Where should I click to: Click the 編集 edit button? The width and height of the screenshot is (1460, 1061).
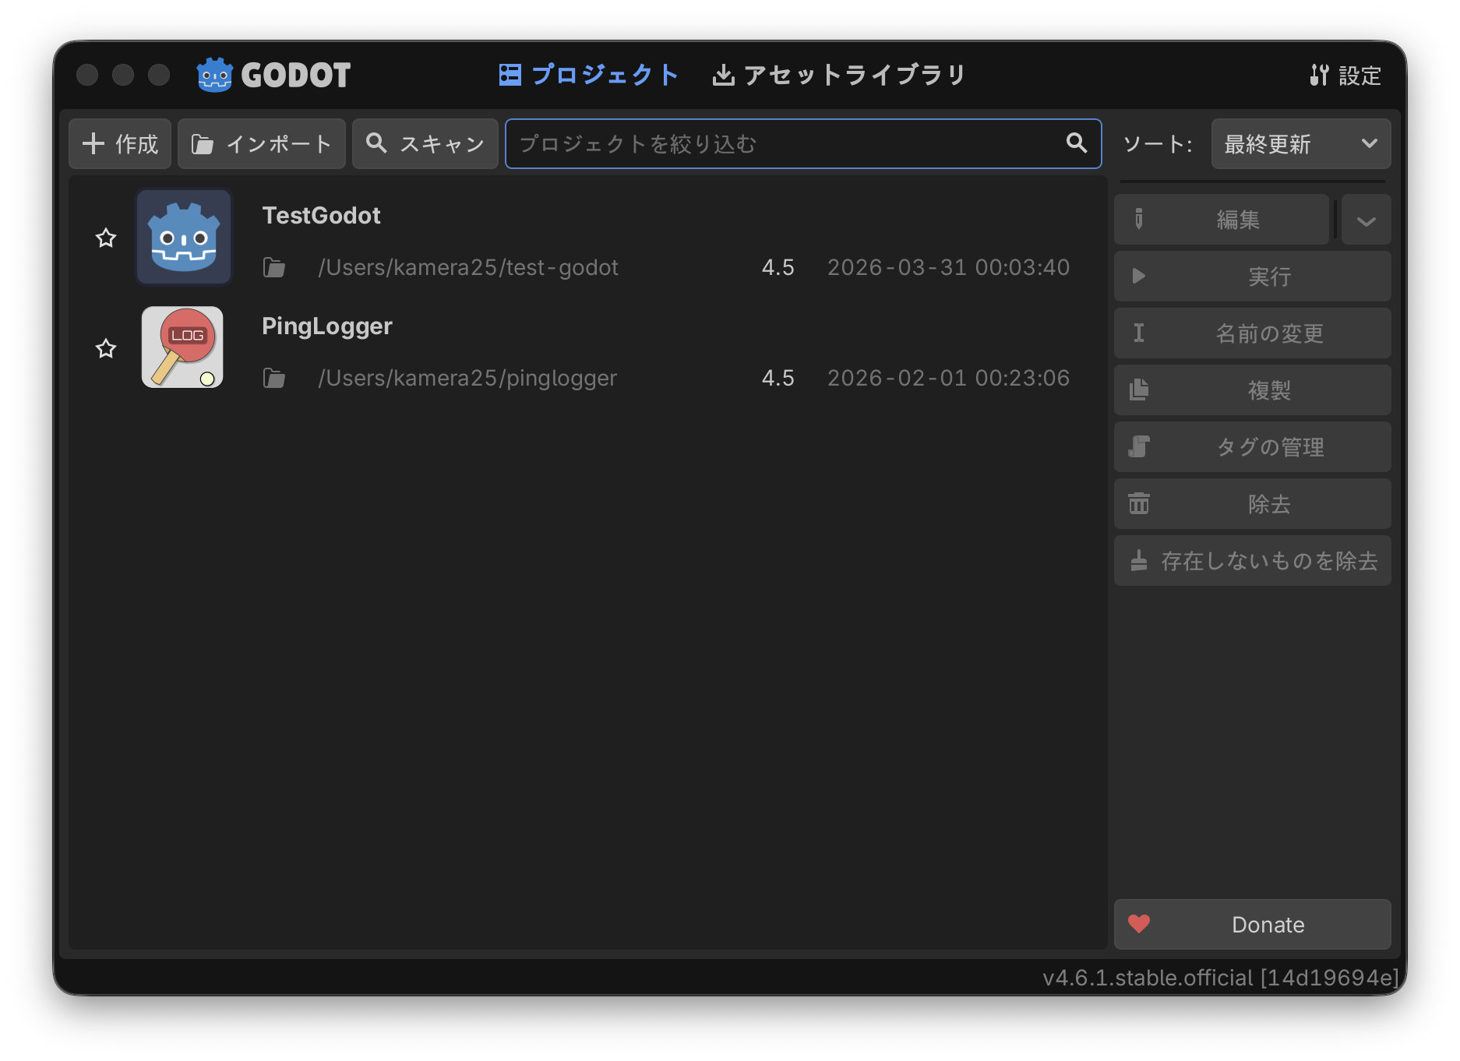(1222, 220)
